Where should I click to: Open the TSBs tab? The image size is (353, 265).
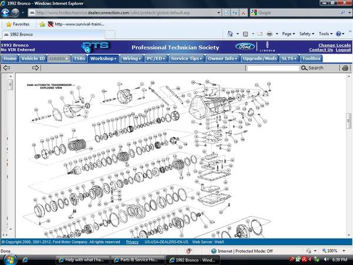point(79,58)
